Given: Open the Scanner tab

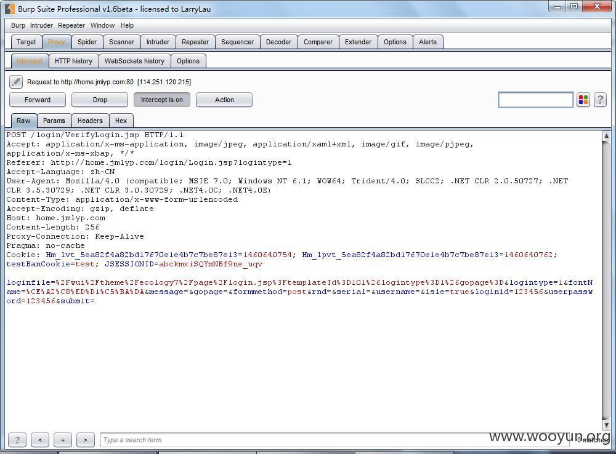Looking at the screenshot, I should [x=122, y=42].
